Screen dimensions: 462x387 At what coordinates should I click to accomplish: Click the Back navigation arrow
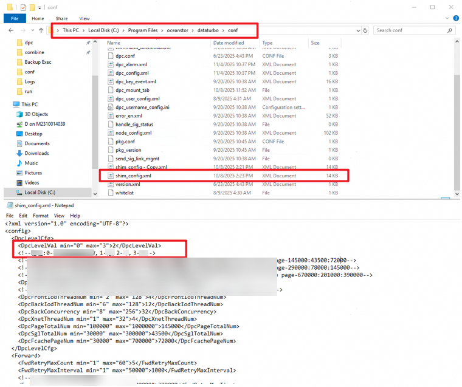pos(11,30)
